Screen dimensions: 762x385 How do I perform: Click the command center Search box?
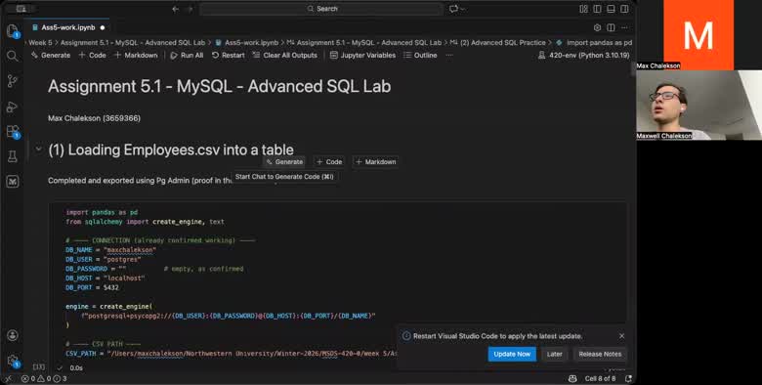coord(321,9)
